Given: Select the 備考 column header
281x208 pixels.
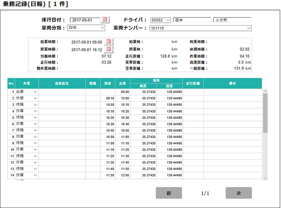Looking at the screenshot, I should 232,83.
